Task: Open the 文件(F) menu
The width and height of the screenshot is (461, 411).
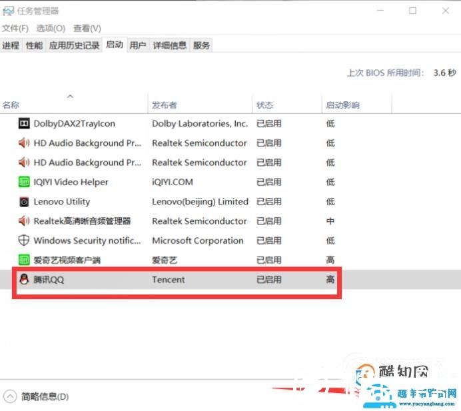Action: [x=15, y=29]
